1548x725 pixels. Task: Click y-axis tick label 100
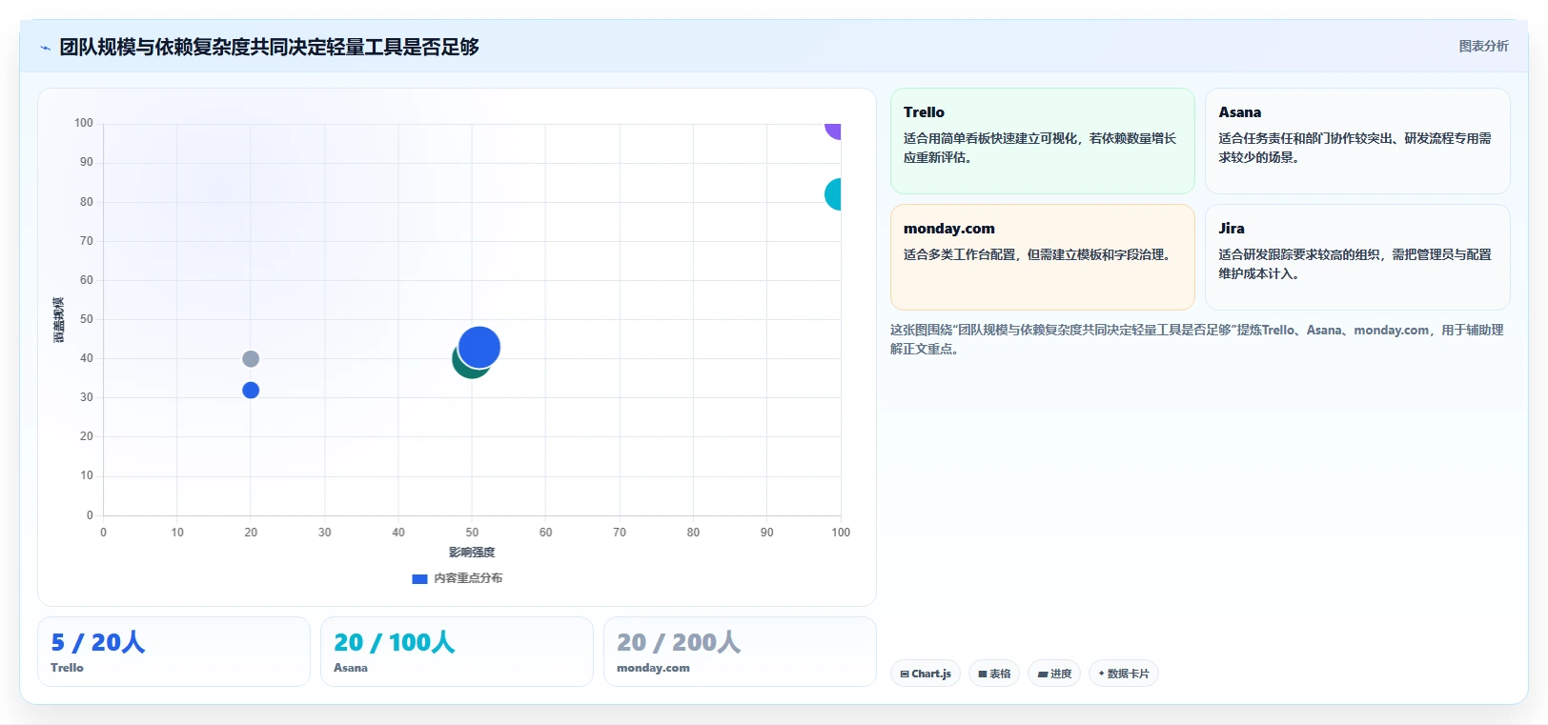click(84, 123)
